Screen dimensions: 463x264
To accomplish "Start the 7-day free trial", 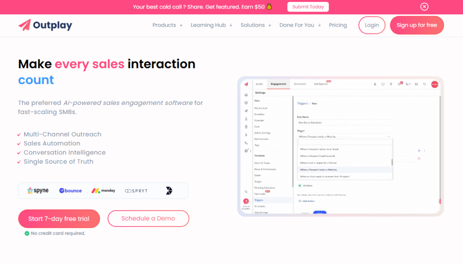I will [x=59, y=218].
